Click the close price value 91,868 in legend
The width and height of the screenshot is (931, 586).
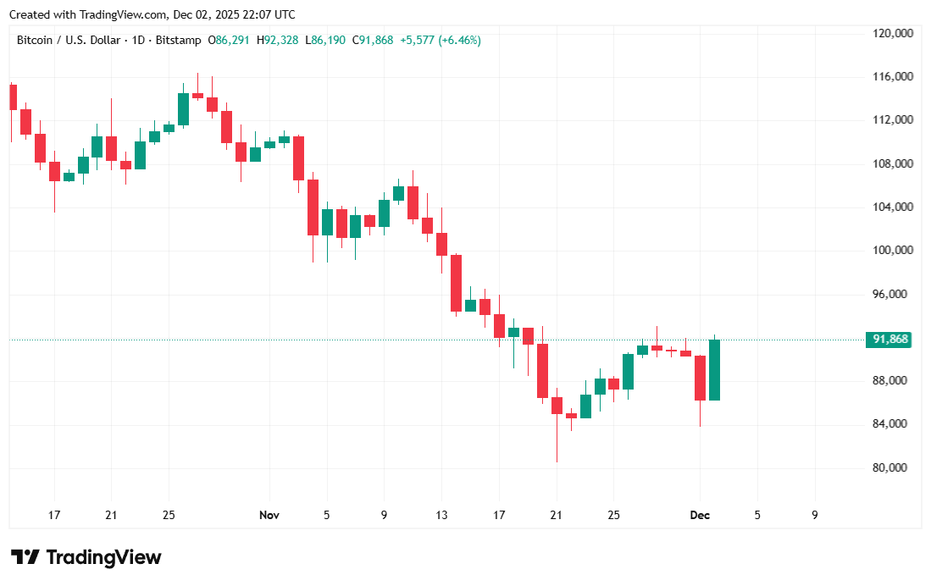click(x=376, y=40)
